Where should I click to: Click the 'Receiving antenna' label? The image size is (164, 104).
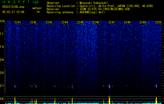(x=60, y=12)
